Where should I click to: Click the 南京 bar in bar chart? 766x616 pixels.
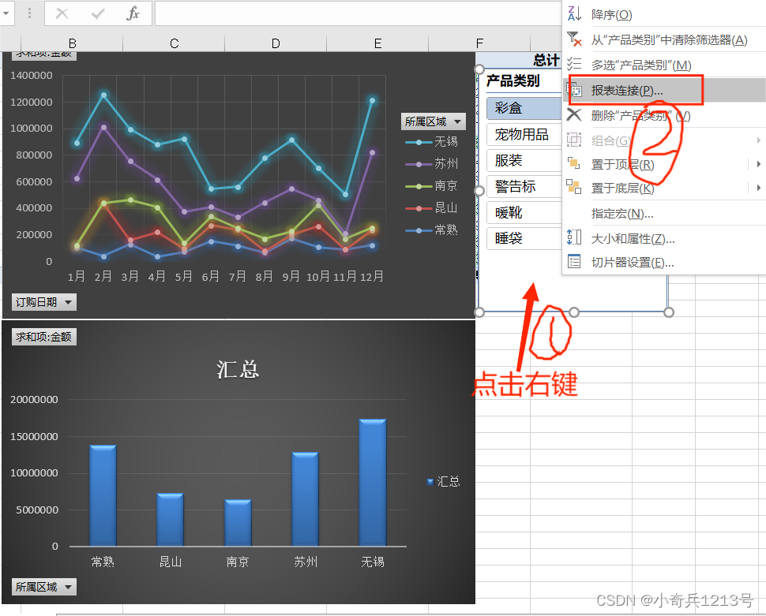click(238, 523)
